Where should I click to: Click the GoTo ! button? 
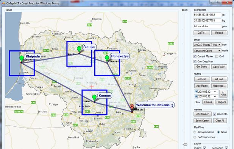pyautogui.click(x=201, y=33)
